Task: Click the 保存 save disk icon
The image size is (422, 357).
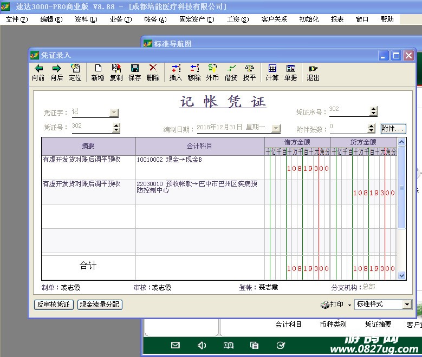Action: click(134, 69)
